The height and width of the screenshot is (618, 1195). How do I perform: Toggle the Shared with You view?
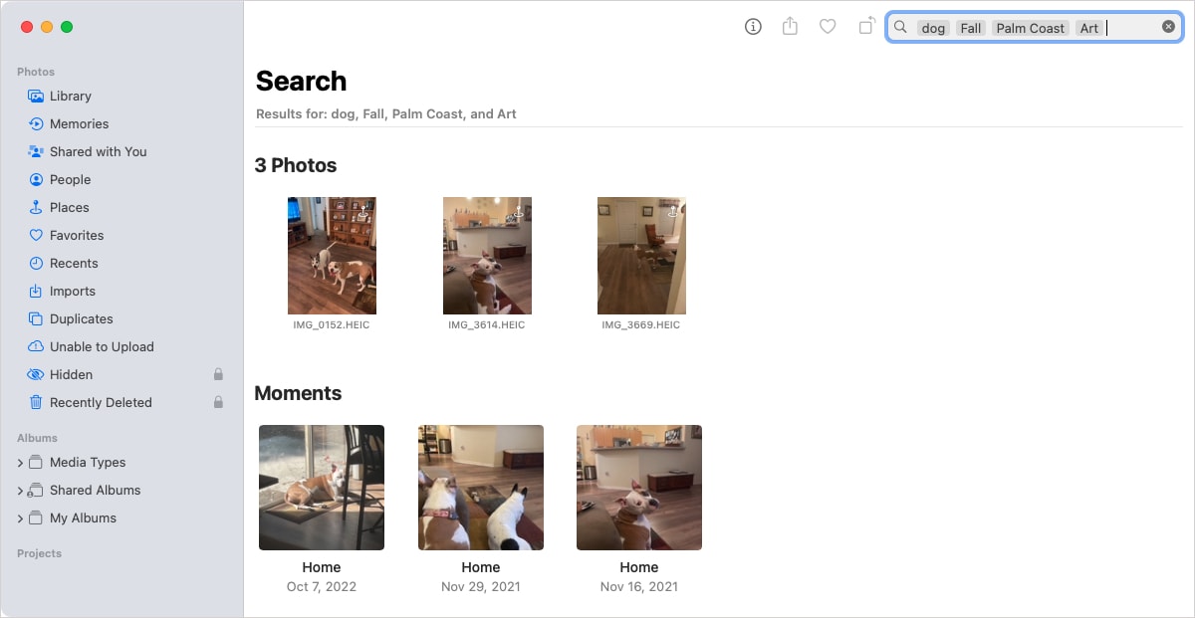(98, 151)
